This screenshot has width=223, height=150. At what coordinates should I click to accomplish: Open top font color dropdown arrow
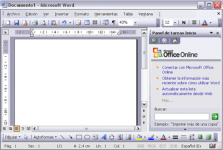(211, 23)
